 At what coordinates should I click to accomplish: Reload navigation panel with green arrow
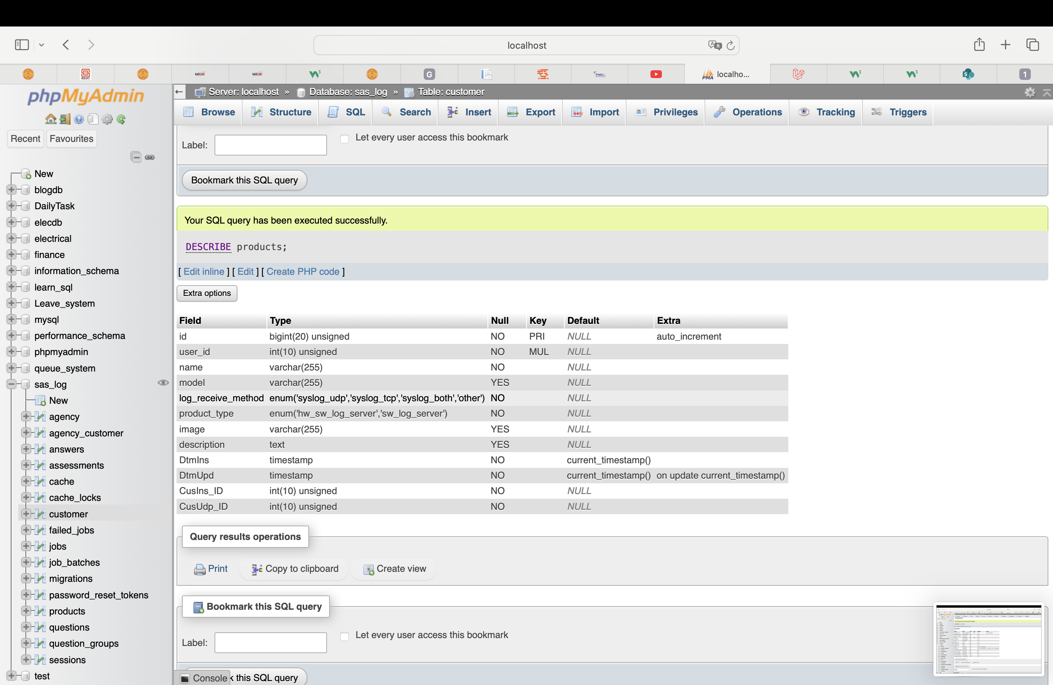pos(121,119)
